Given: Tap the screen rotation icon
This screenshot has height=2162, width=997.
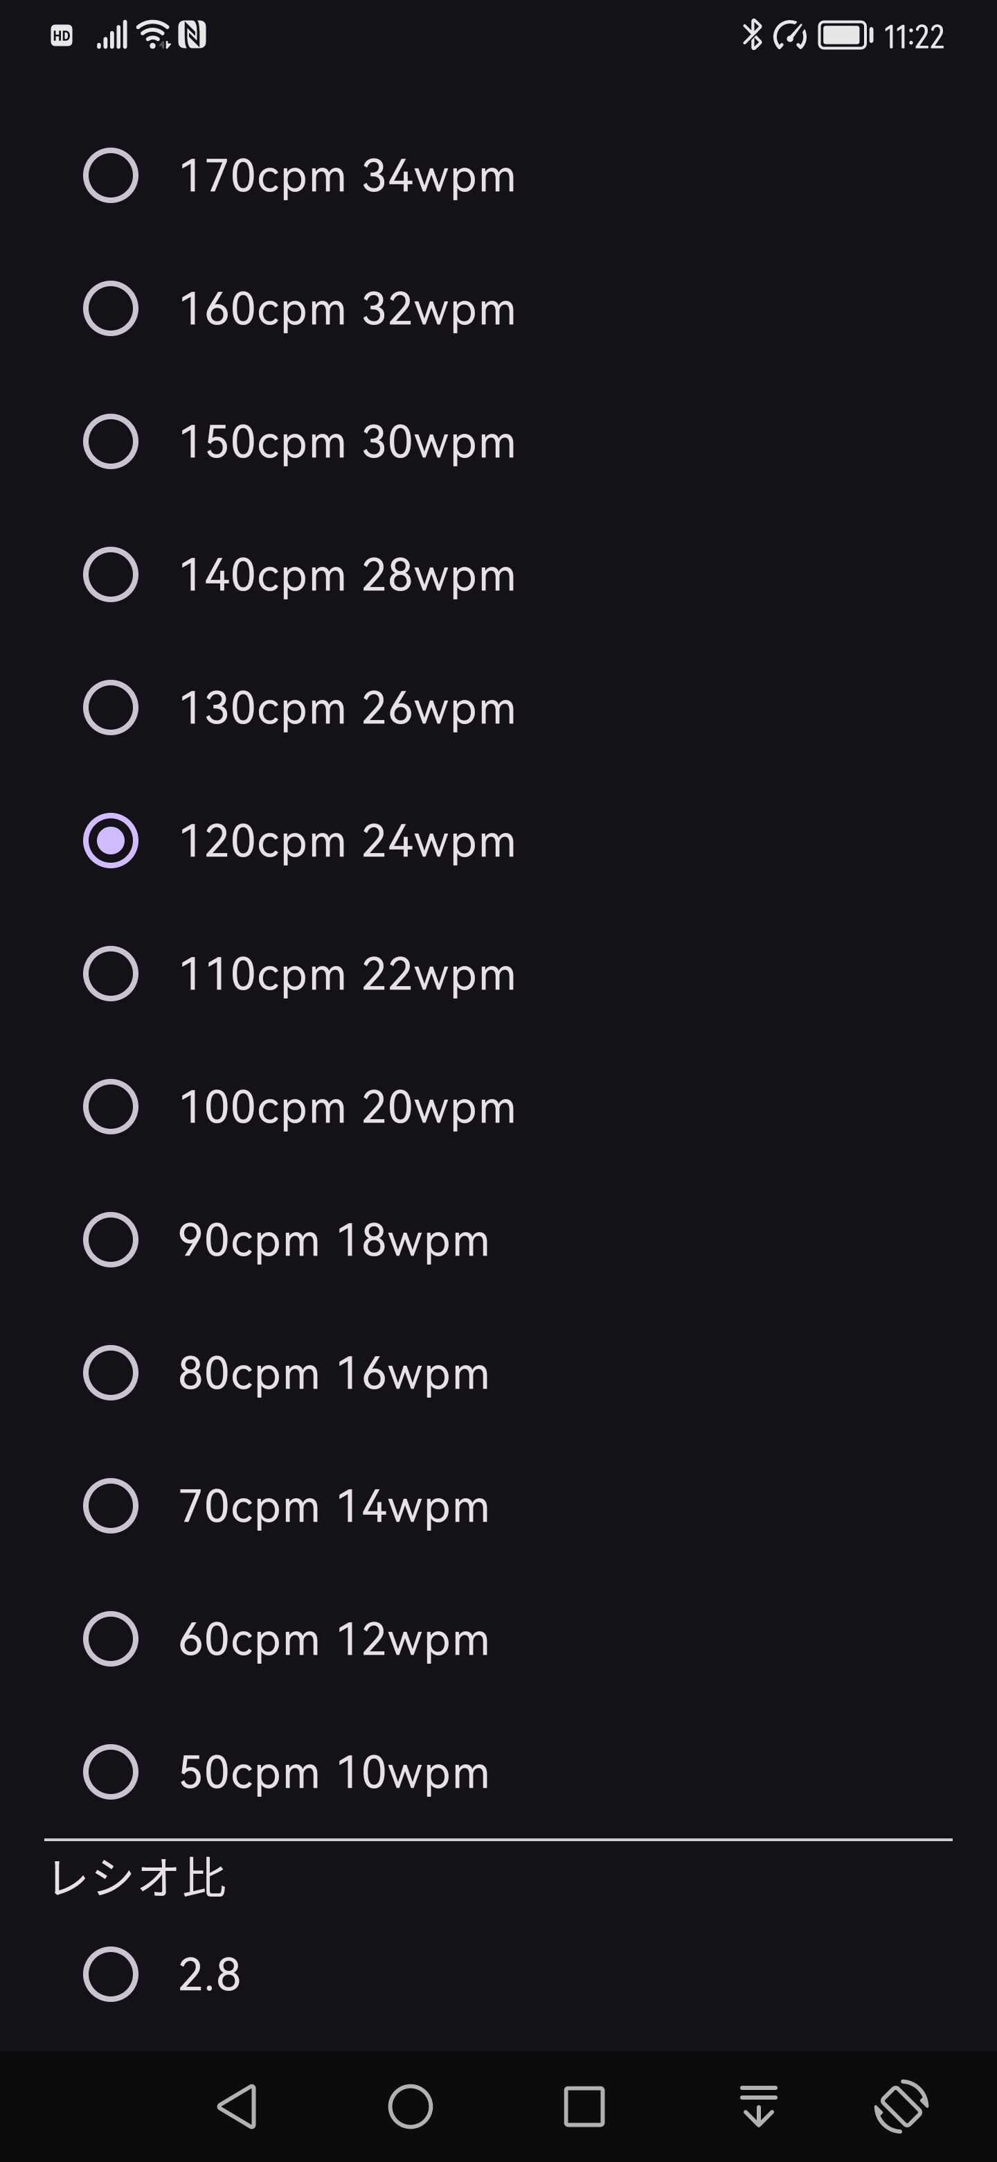Looking at the screenshot, I should click(901, 2106).
